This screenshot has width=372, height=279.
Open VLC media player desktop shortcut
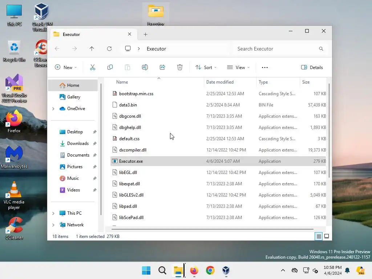point(14,195)
